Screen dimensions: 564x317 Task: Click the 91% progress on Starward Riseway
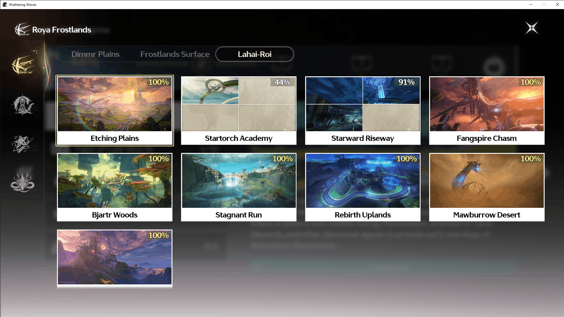407,82
